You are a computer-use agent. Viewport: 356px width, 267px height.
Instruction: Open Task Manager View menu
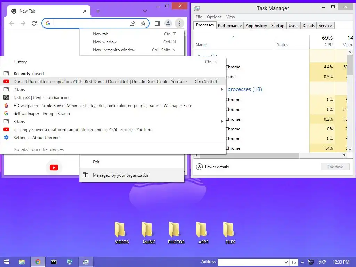click(x=230, y=17)
